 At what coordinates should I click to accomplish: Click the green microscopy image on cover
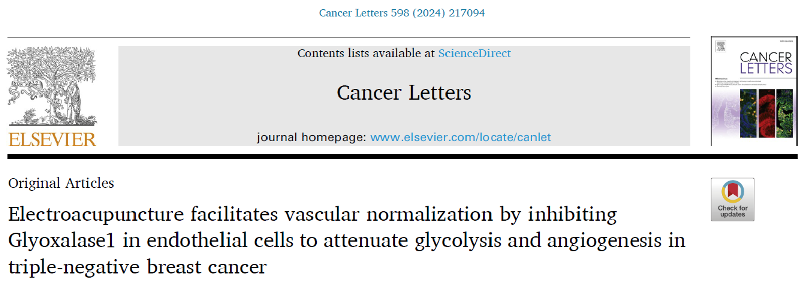pyautogui.click(x=784, y=114)
